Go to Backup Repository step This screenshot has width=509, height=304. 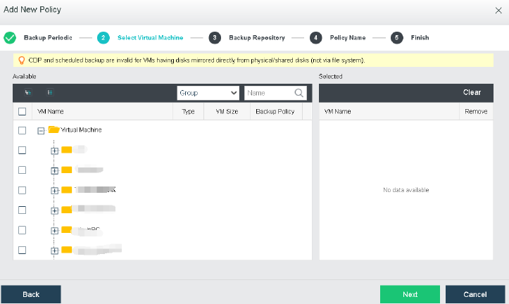point(257,37)
